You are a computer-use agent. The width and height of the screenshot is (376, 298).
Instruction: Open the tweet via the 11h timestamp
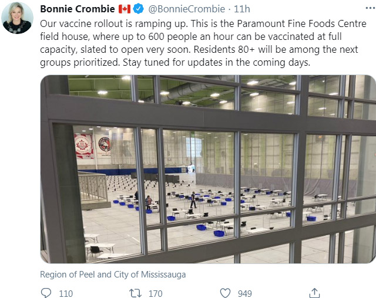pos(242,9)
